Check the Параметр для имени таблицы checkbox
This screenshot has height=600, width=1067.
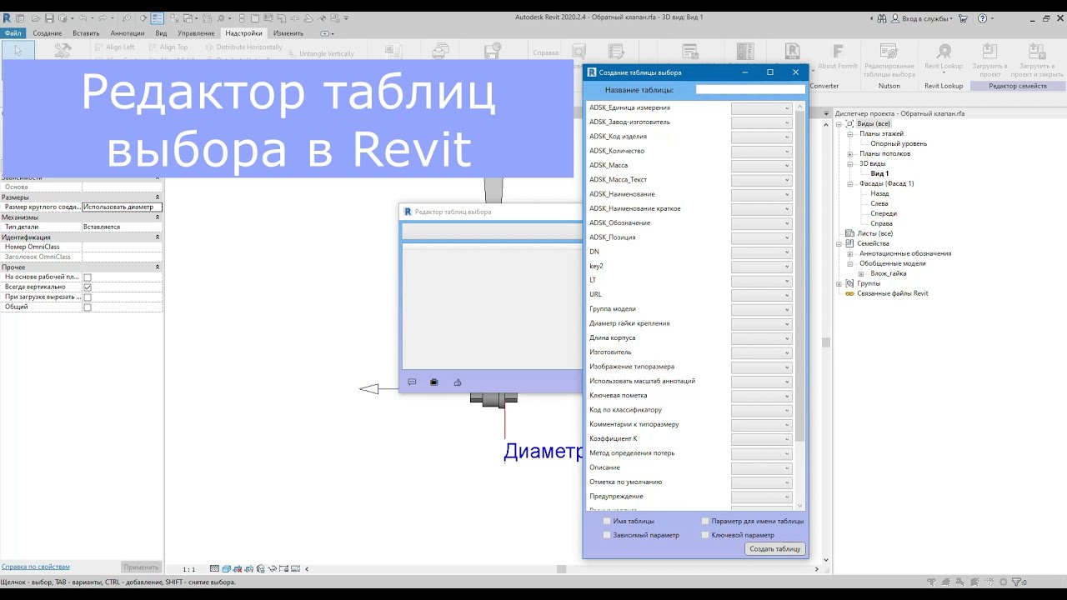705,521
